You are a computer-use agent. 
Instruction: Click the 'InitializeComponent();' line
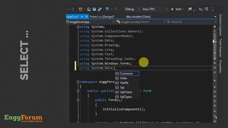(x=124, y=109)
